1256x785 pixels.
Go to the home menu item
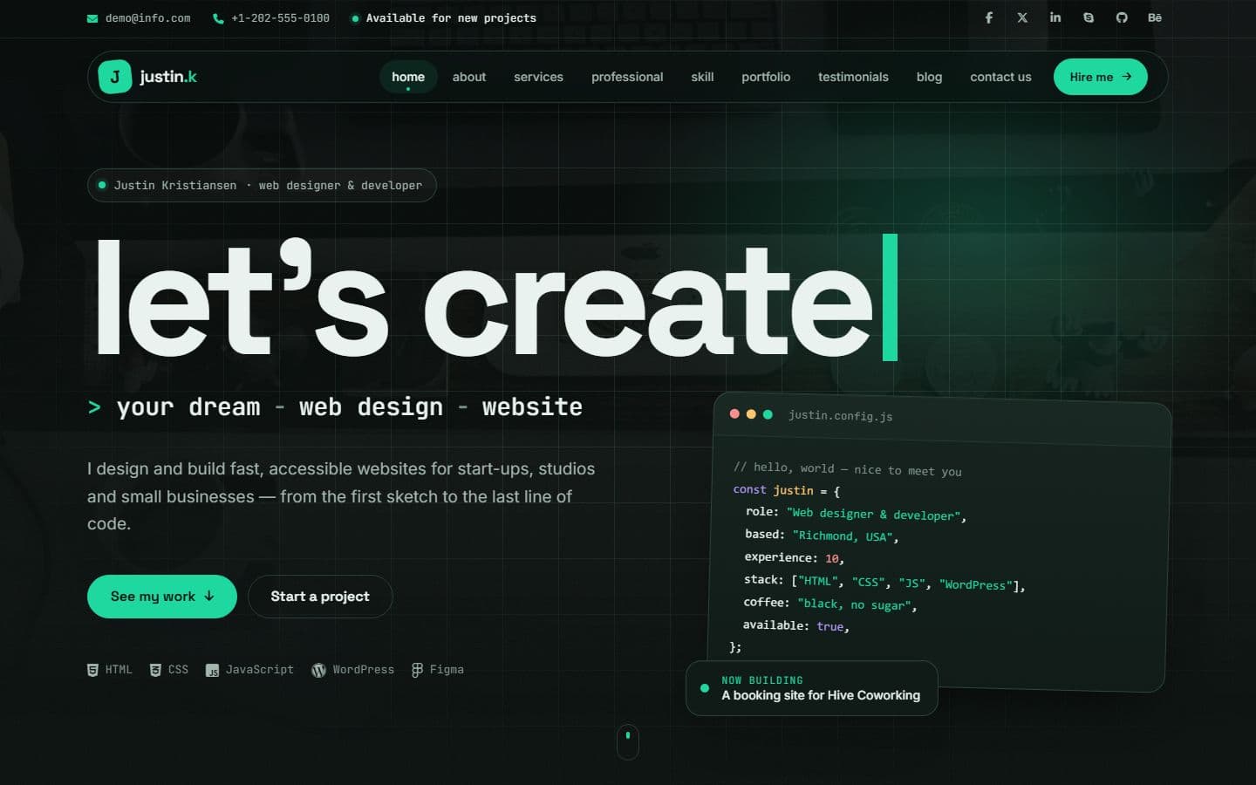(x=408, y=77)
